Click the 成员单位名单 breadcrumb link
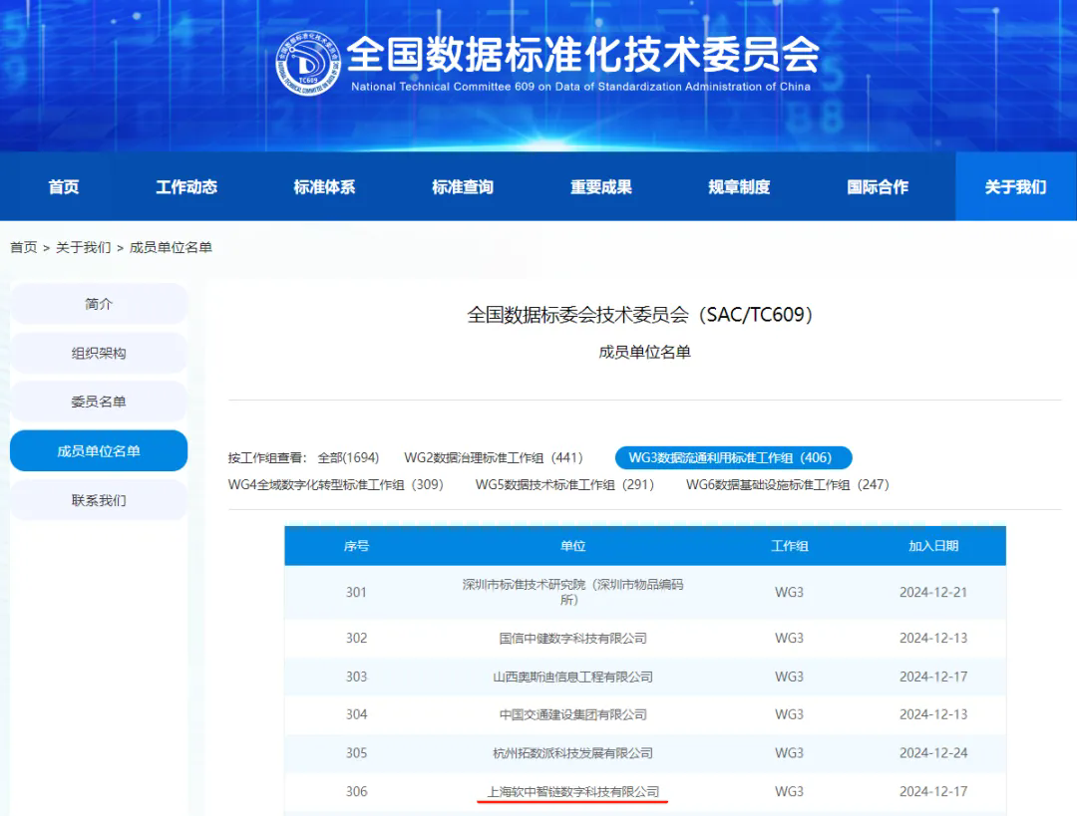The image size is (1077, 816). tap(172, 247)
